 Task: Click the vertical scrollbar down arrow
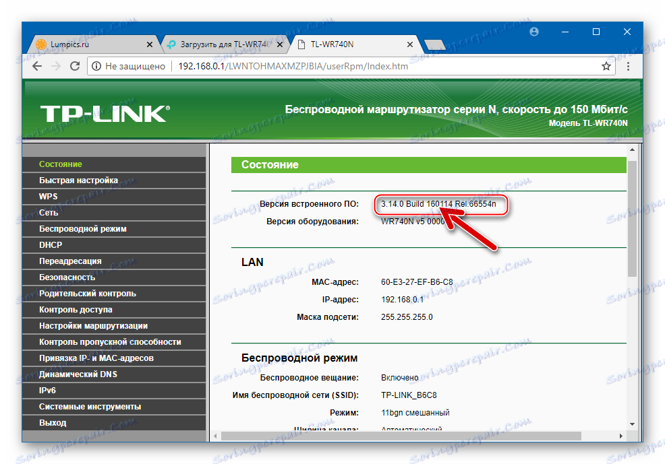pyautogui.click(x=632, y=424)
